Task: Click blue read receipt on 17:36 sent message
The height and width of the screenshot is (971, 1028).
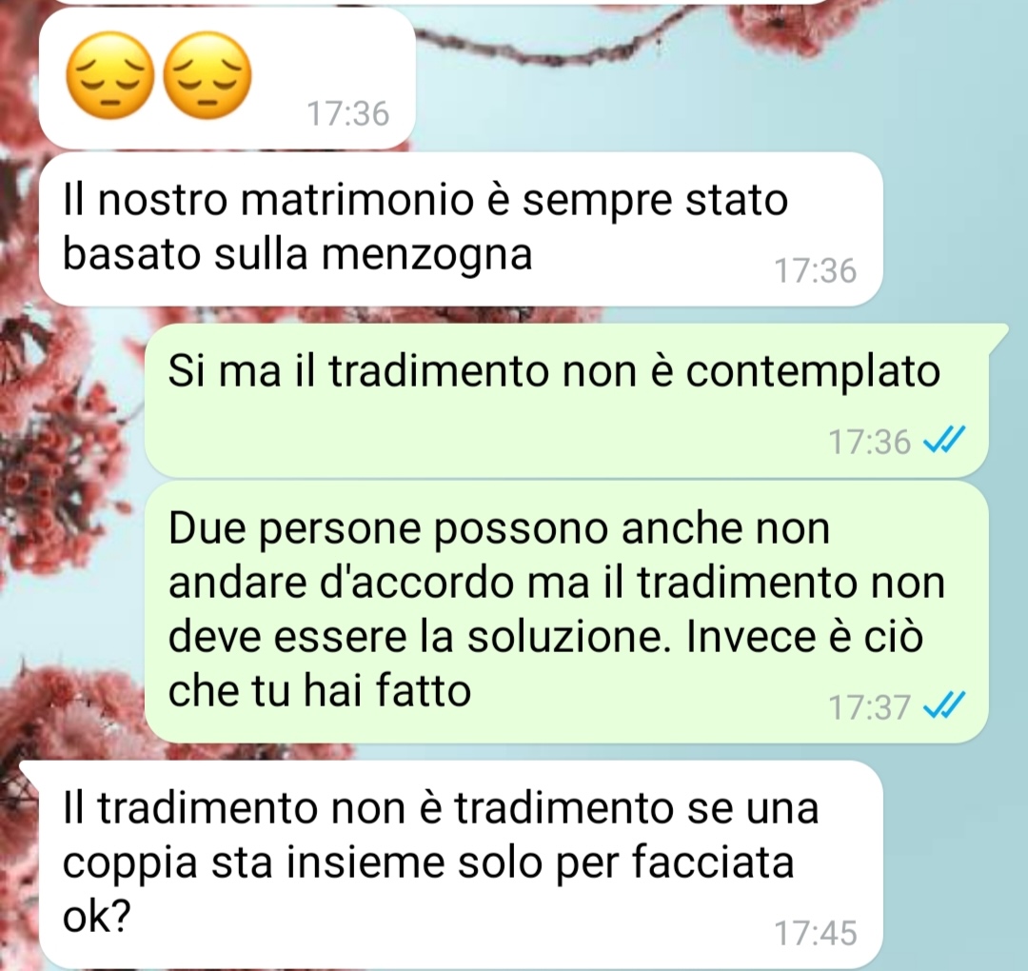Action: click(944, 441)
